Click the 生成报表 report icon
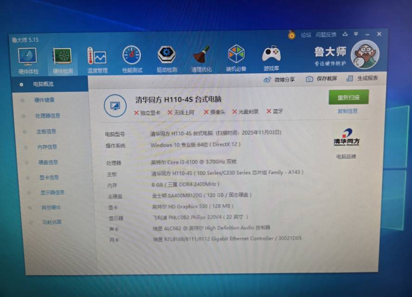The height and width of the screenshot is (297, 412). click(349, 78)
